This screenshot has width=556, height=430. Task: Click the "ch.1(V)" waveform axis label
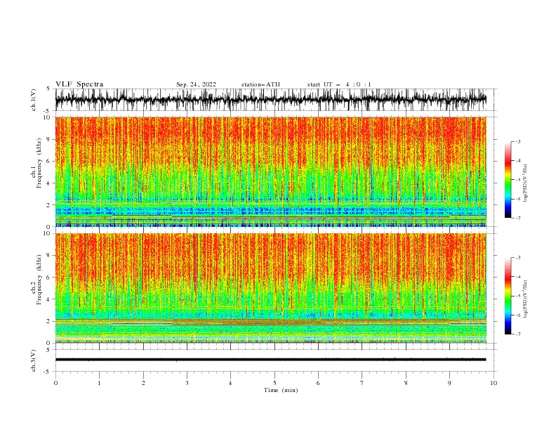(x=34, y=100)
